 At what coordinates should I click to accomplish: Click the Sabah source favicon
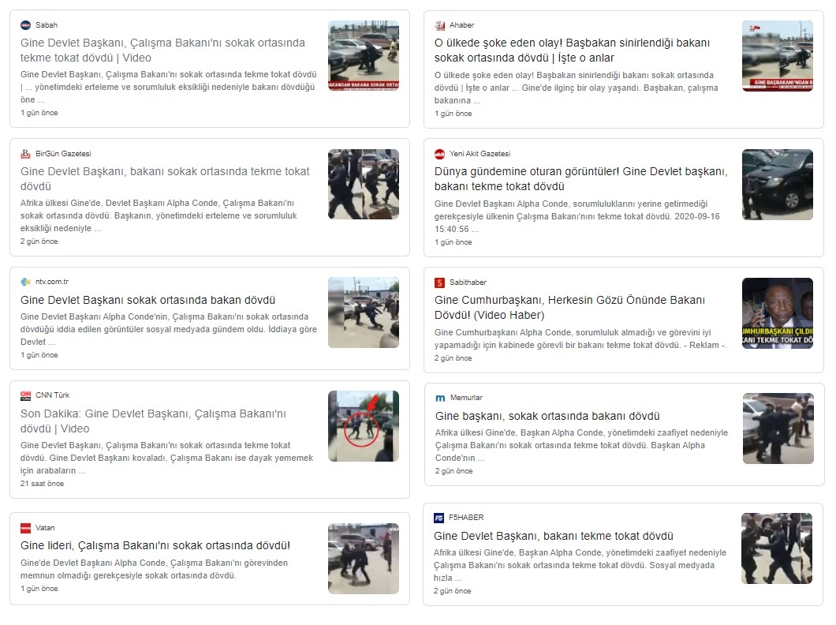(26, 25)
